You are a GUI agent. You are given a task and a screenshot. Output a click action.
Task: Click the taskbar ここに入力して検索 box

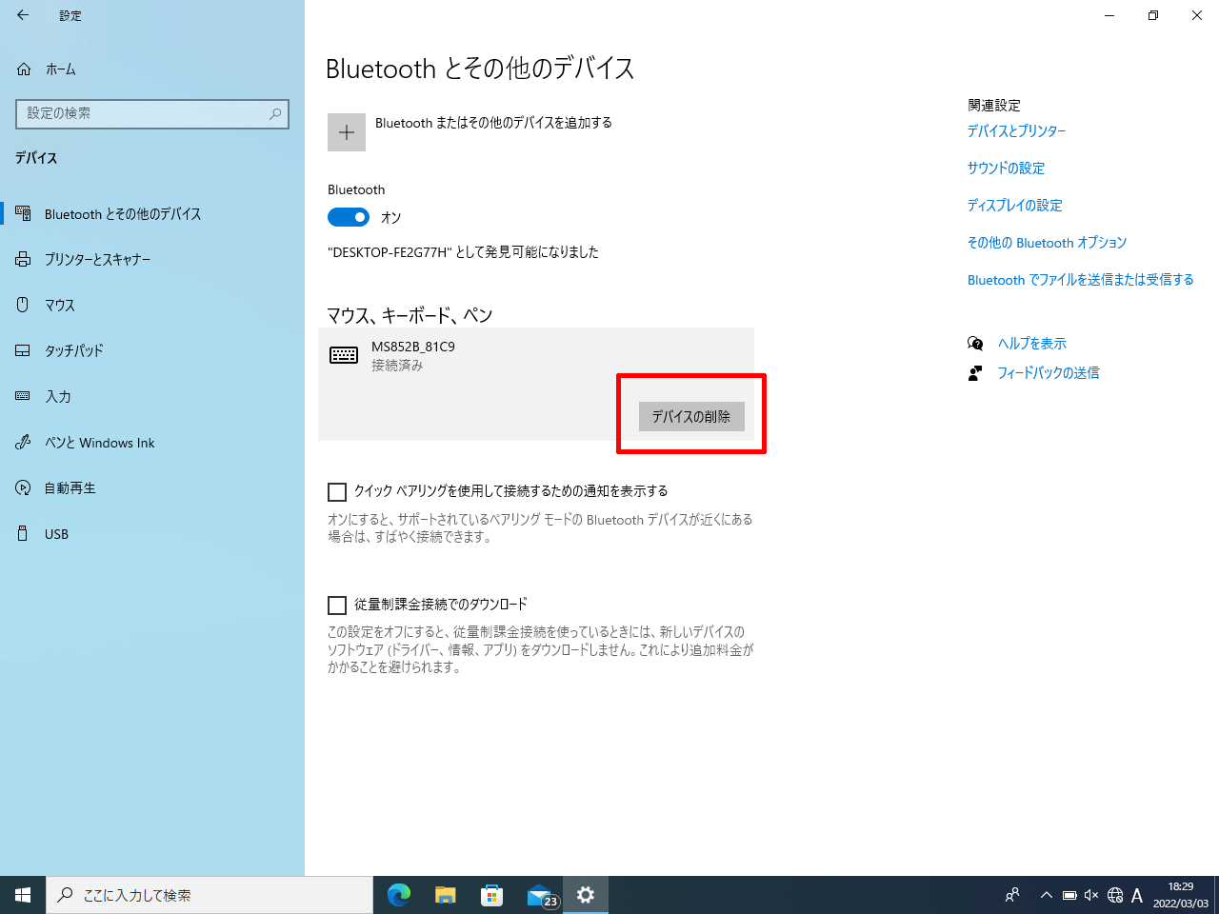coord(210,895)
